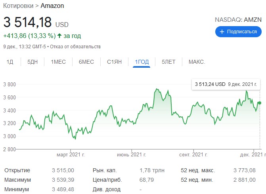Click the 3 600 y-axis label
Viewport: 266px width, 194px height.
10,97
